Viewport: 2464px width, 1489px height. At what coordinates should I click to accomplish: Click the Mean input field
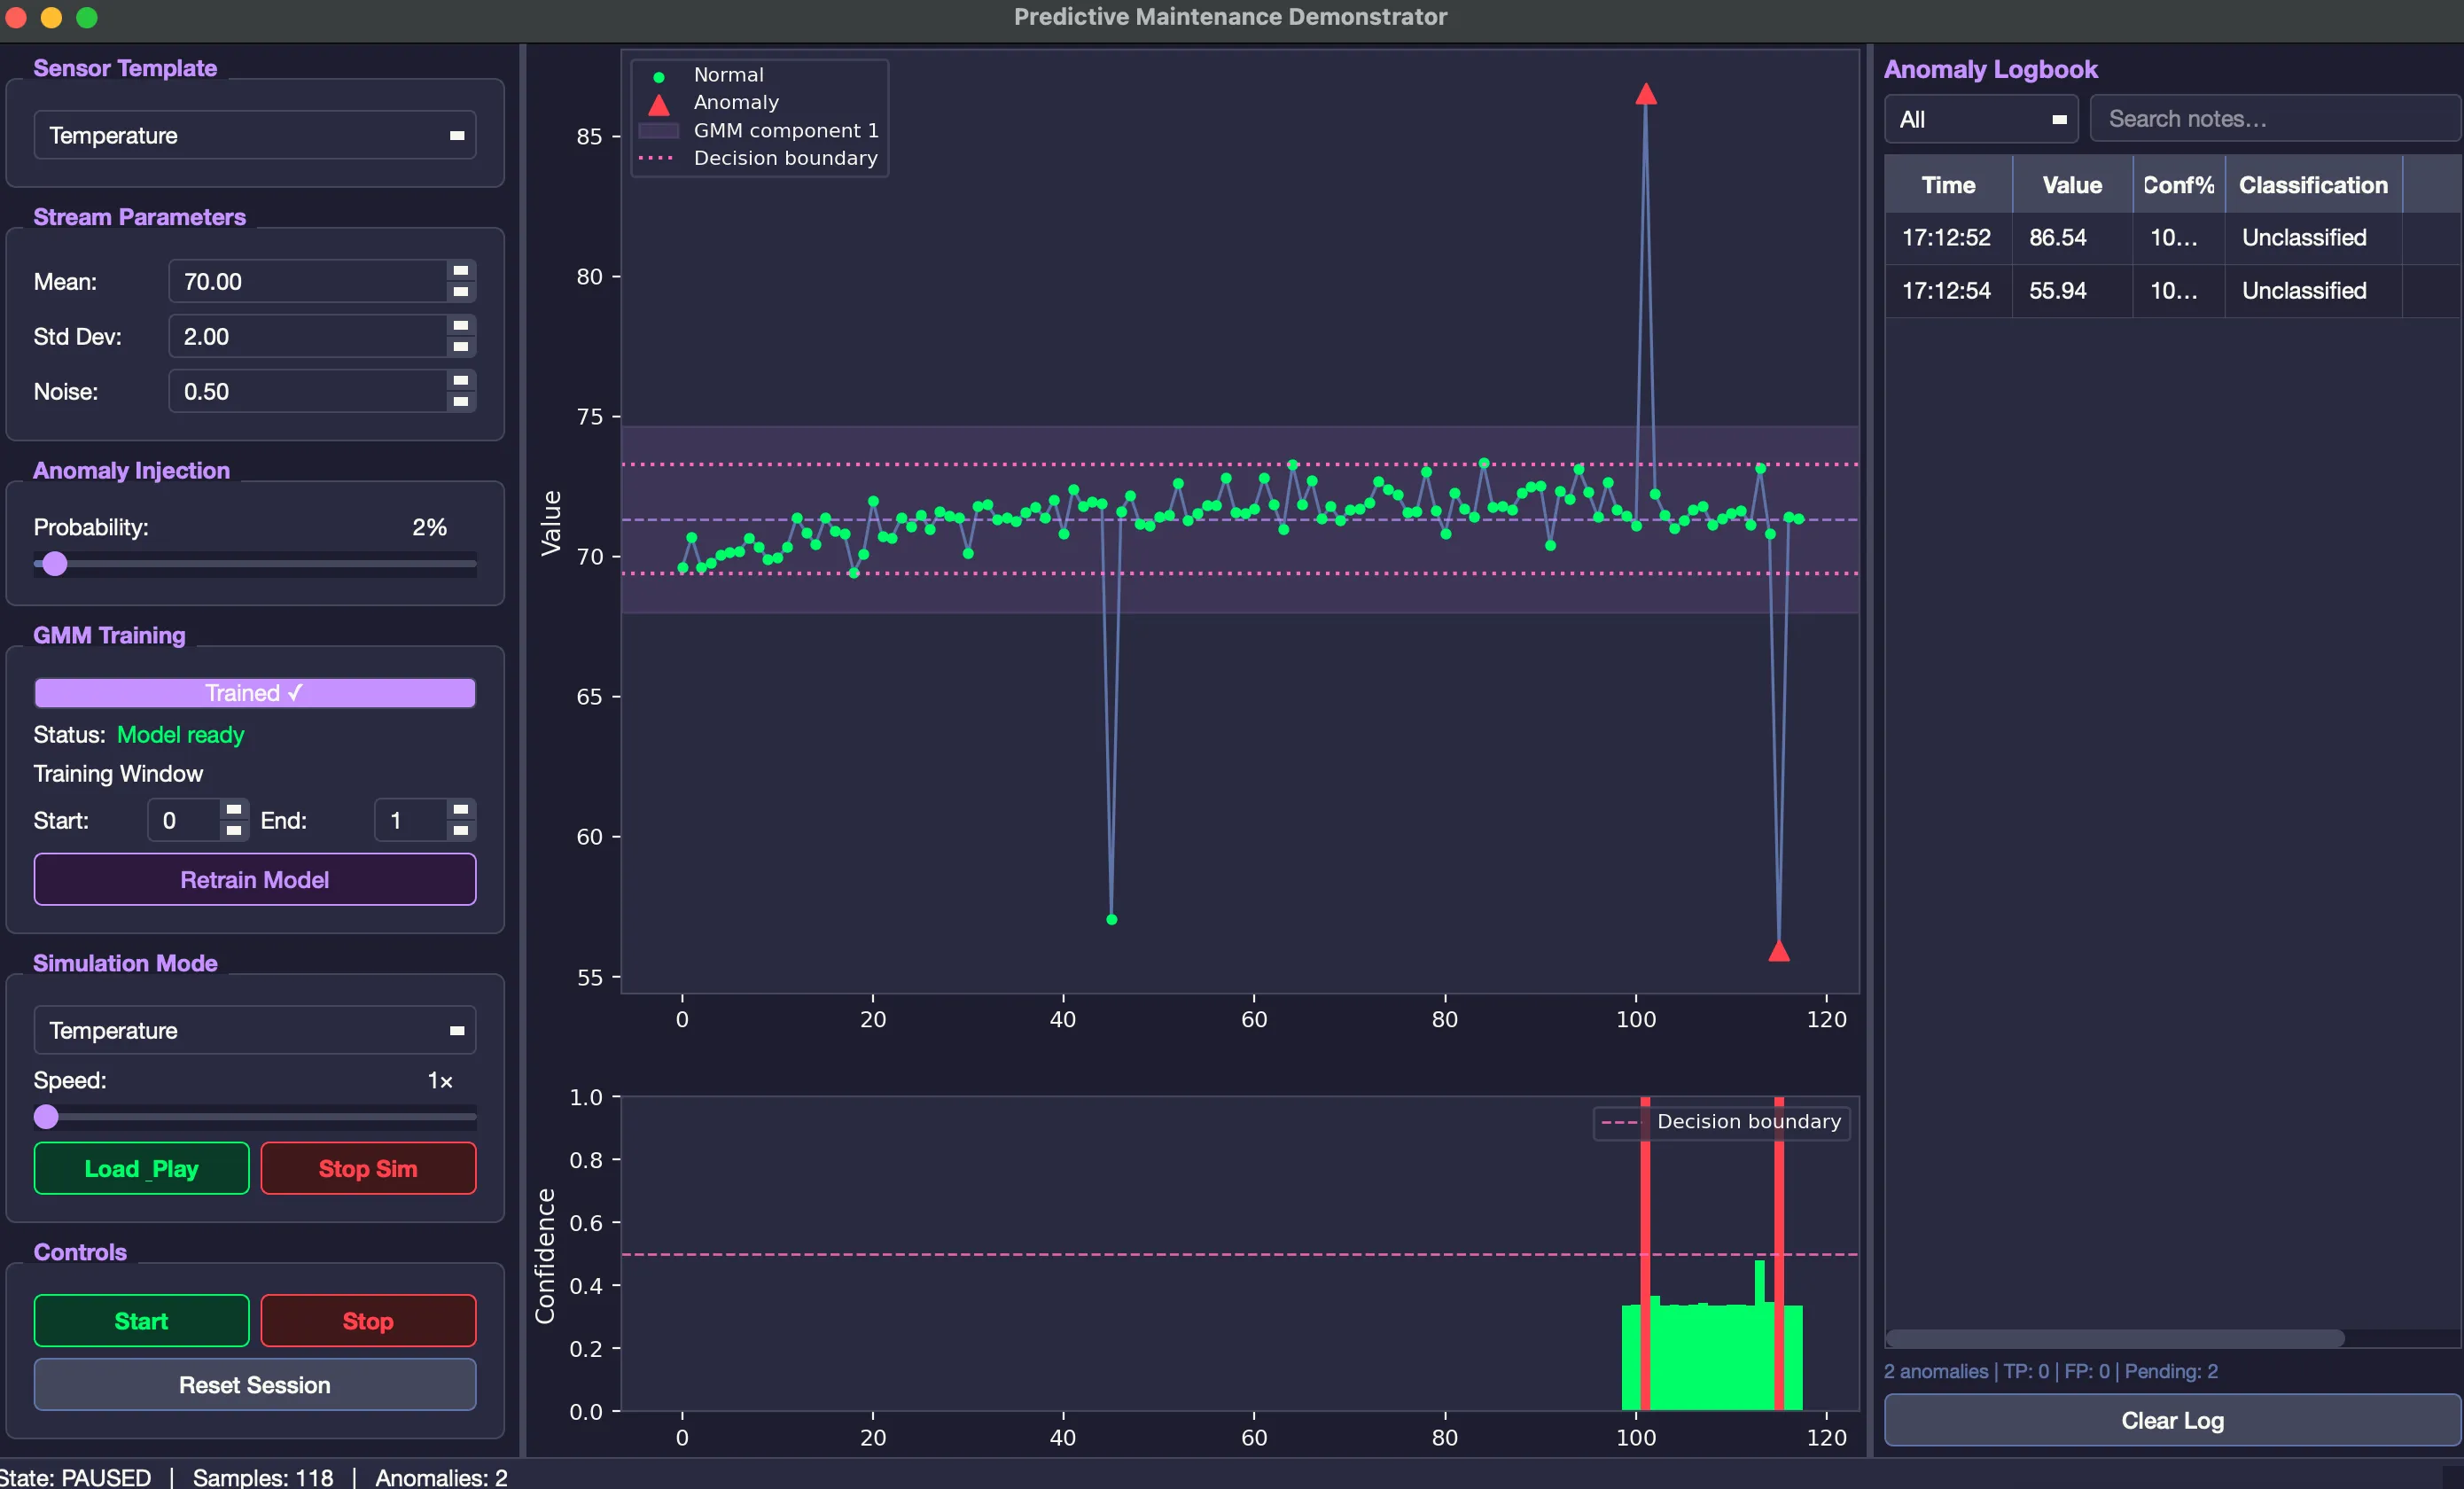coord(308,281)
